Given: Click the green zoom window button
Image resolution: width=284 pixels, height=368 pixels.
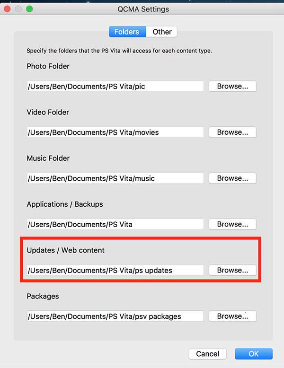Looking at the screenshot, I should [x=29, y=9].
